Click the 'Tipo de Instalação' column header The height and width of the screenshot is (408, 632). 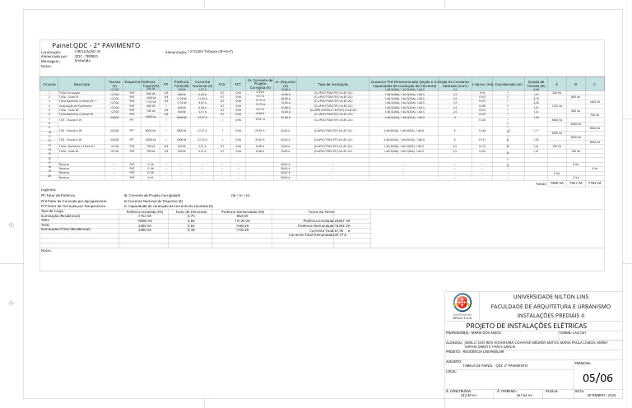click(333, 85)
